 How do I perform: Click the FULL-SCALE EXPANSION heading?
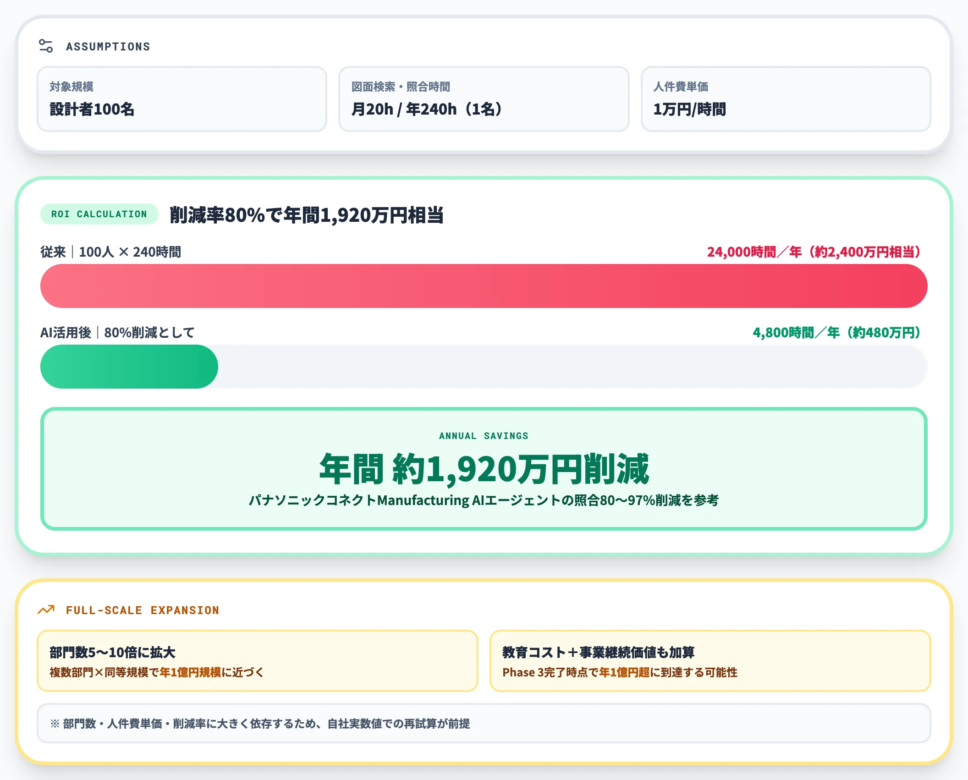(x=143, y=610)
